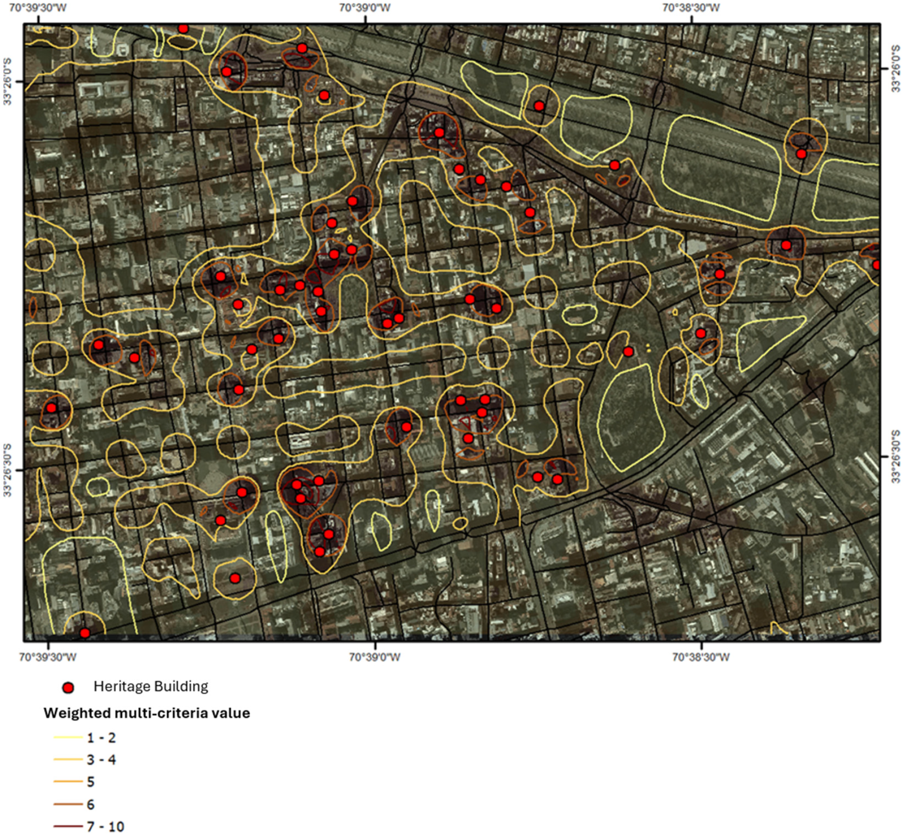
Task: Click the 1 - 2 legend text label
Action: pos(101,737)
